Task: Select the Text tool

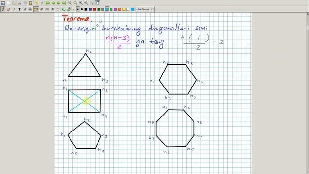Action: (x=19, y=9)
